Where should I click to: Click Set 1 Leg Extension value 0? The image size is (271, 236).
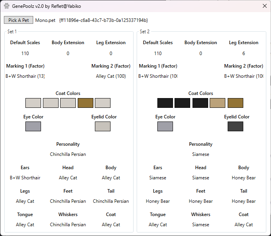(111, 53)
